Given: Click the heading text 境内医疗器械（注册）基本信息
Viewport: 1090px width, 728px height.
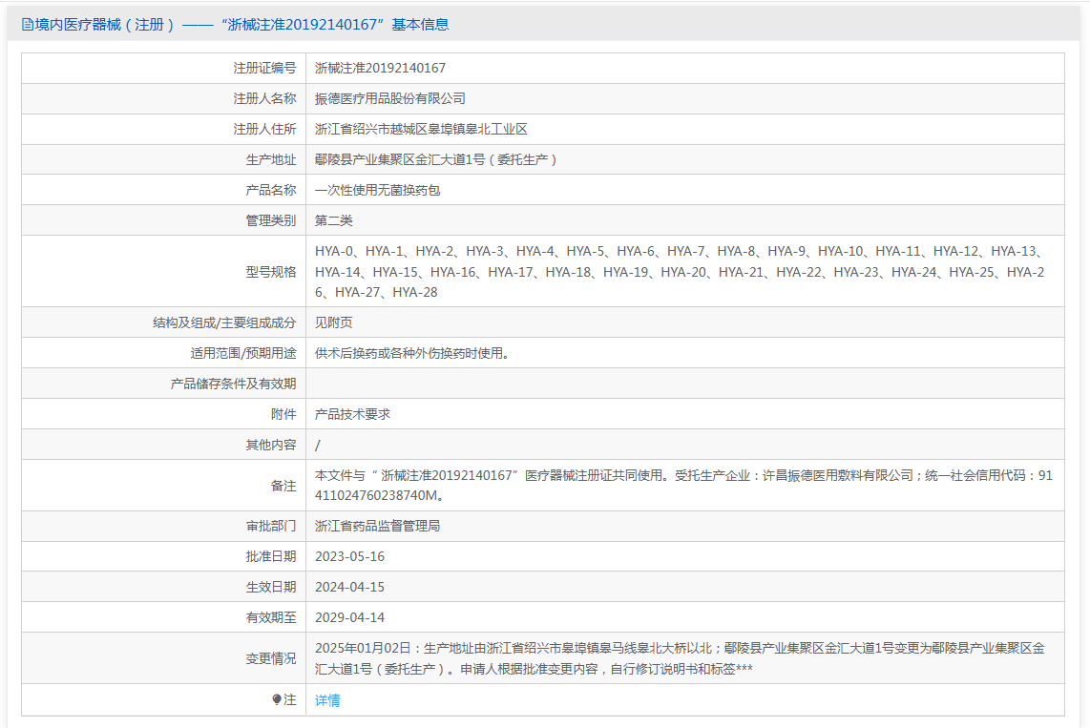Looking at the screenshot, I should [x=241, y=25].
